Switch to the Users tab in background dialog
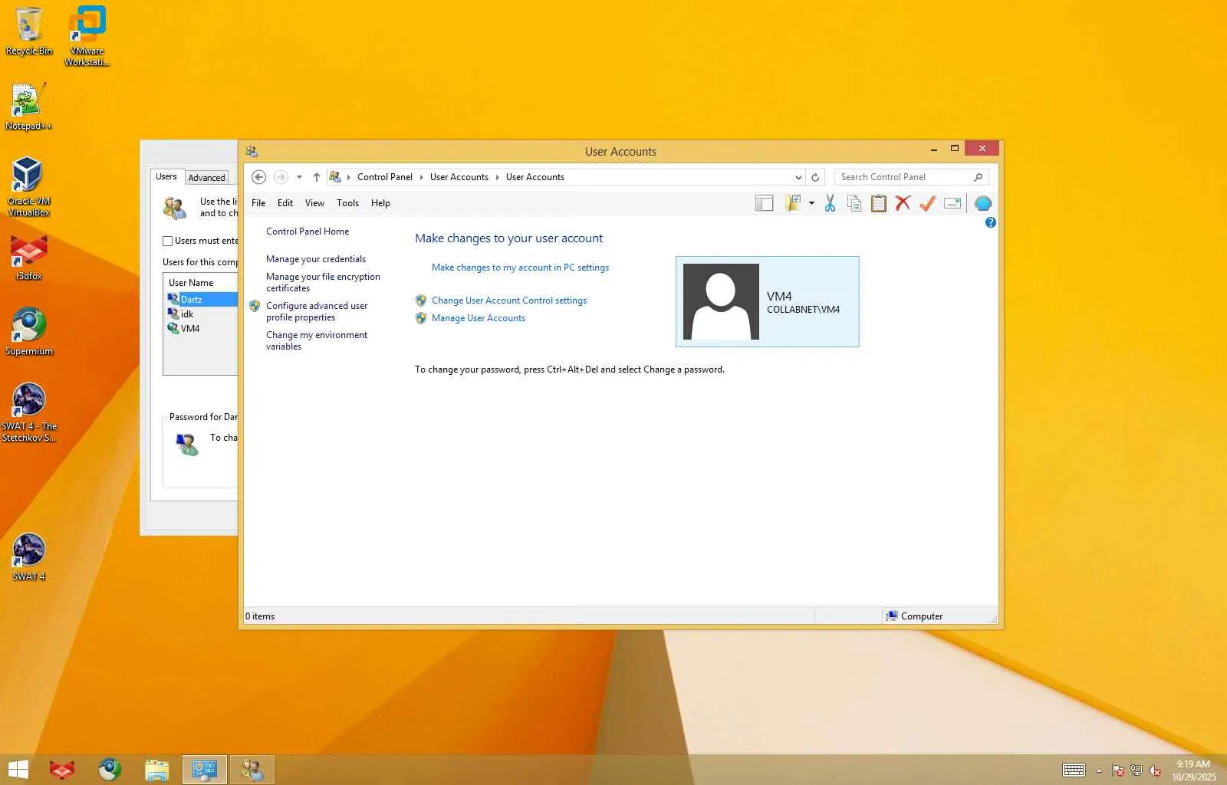 (166, 177)
